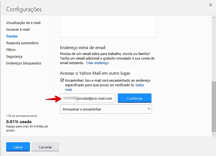
Task: Select the Contas sidebar item
Action: pos(12,36)
